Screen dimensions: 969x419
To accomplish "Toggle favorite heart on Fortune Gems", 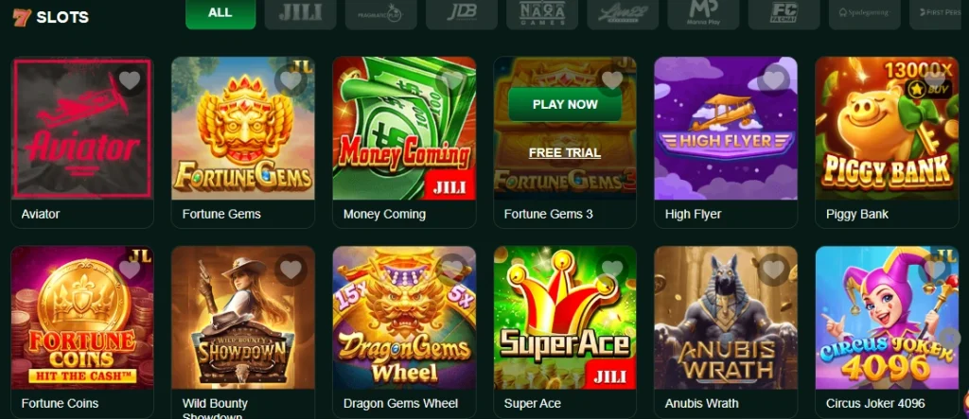I will tap(291, 80).
